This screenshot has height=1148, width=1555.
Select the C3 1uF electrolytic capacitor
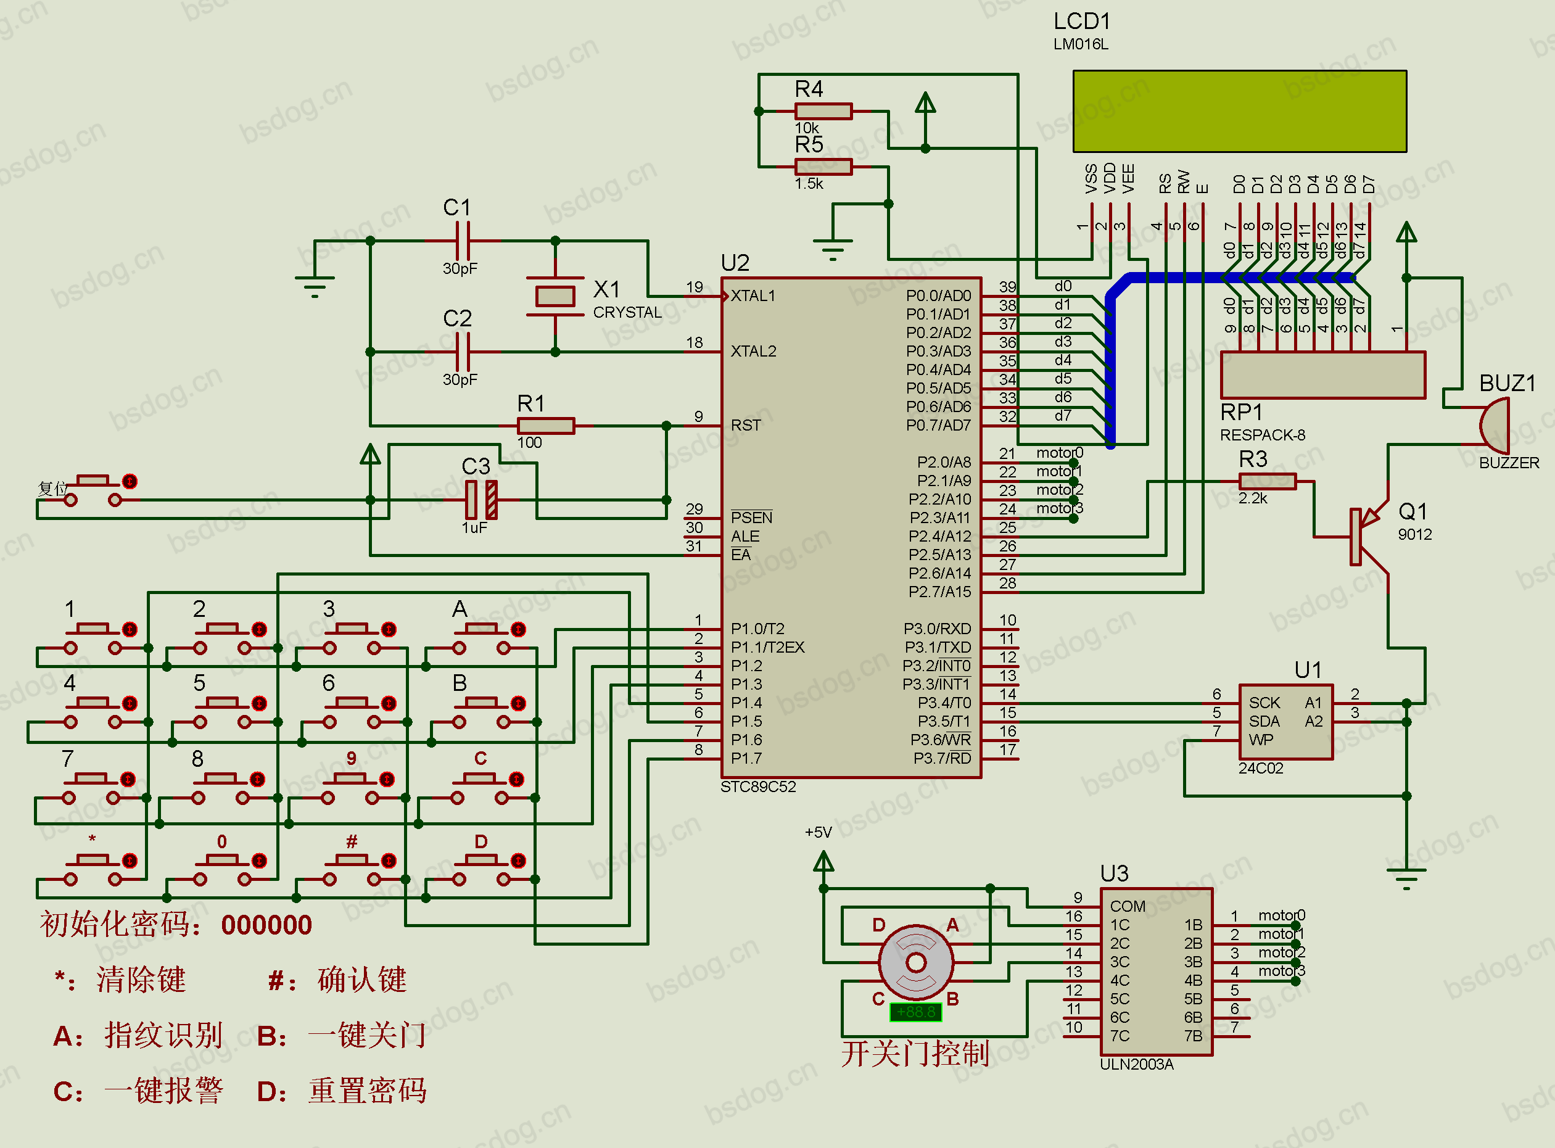482,500
